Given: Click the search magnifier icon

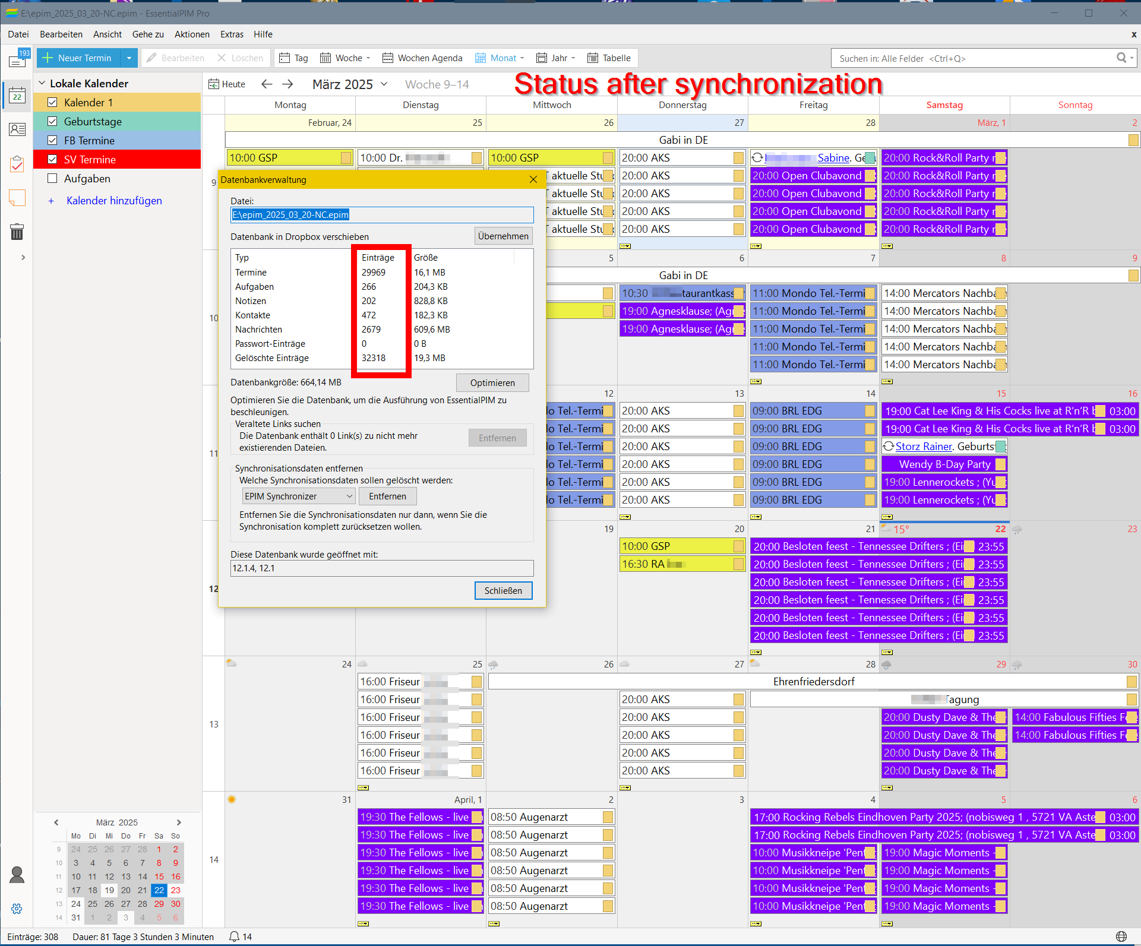Looking at the screenshot, I should (1121, 58).
